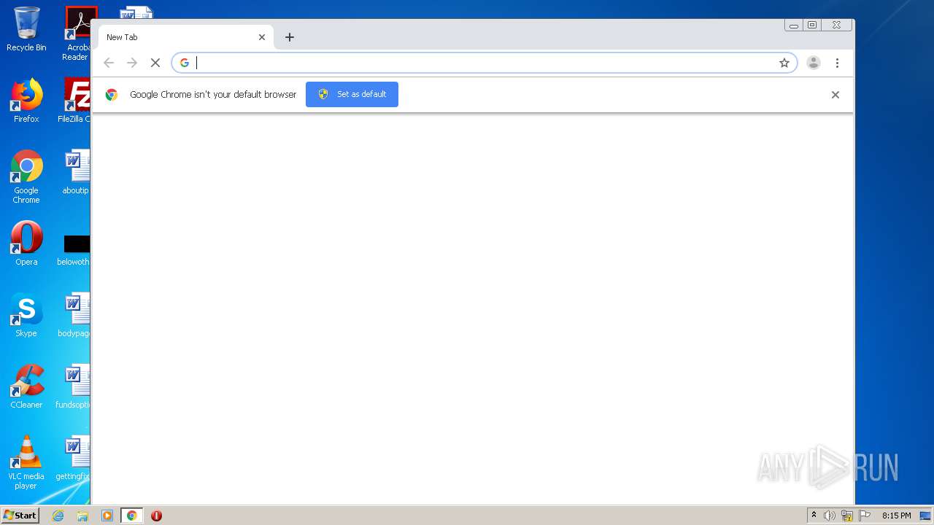Select the Google Chrome desktop shortcut
The image size is (934, 525).
pyautogui.click(x=26, y=176)
